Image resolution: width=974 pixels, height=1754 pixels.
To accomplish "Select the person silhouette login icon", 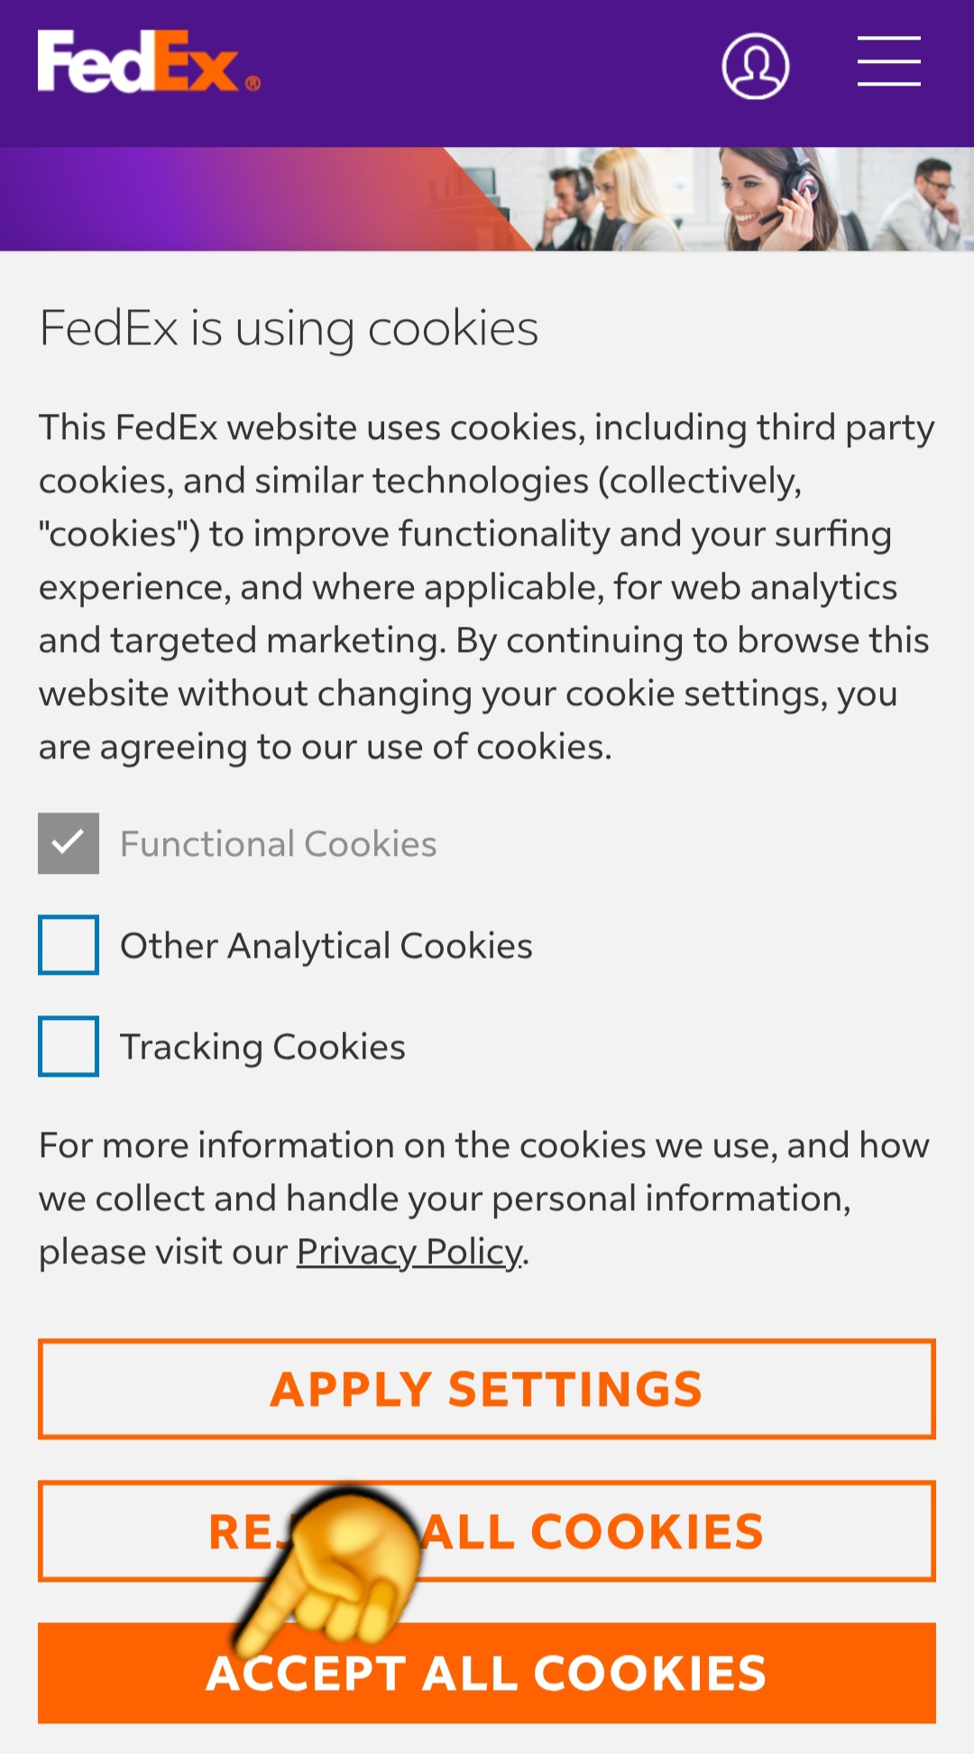I will [756, 65].
